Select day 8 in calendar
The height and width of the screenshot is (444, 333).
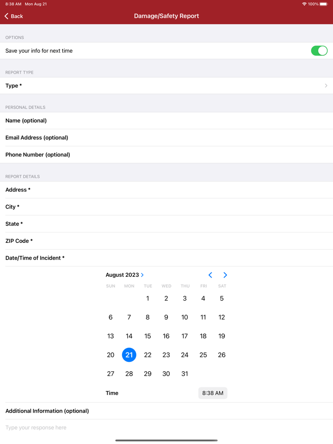click(147, 317)
